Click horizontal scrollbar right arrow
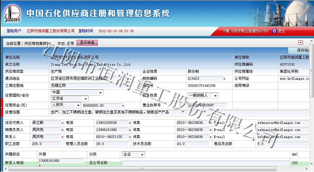The height and width of the screenshot is (172, 314). point(307,169)
